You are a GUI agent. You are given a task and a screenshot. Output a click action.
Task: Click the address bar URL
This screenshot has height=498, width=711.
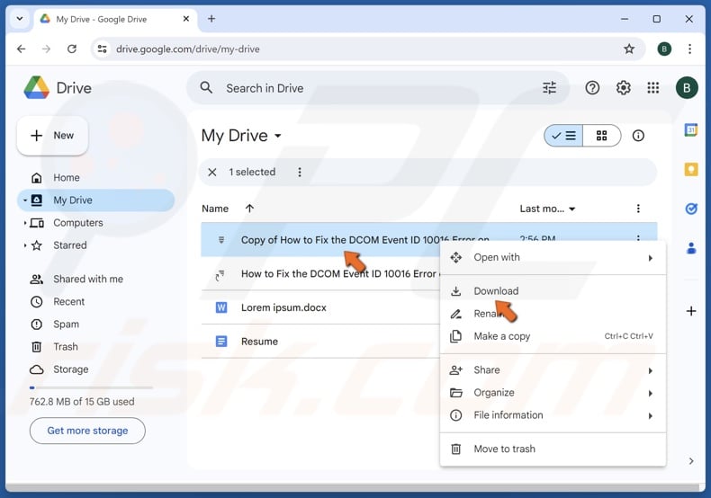click(x=188, y=49)
